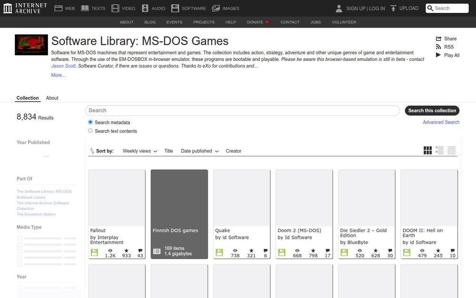Sort by Creator

click(233, 151)
